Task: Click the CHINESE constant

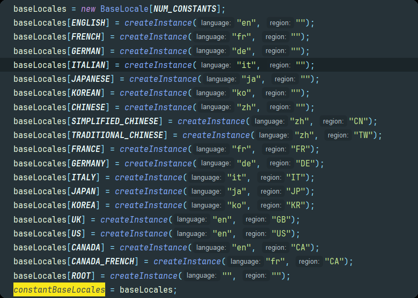Action: (x=89, y=107)
